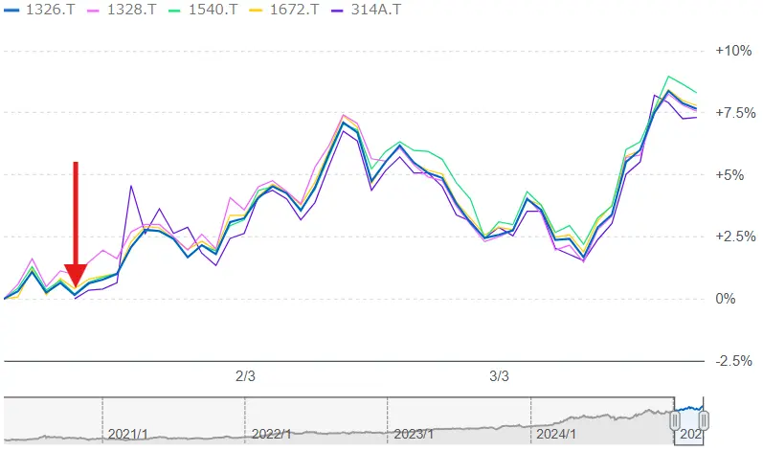763x451 pixels.
Task: Click the purple 314A.T legend line marker
Action: [x=337, y=11]
